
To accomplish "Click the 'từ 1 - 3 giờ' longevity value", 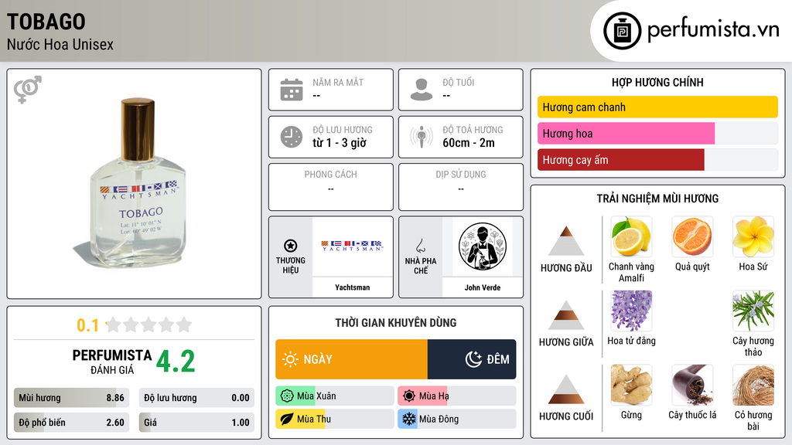I will (340, 143).
